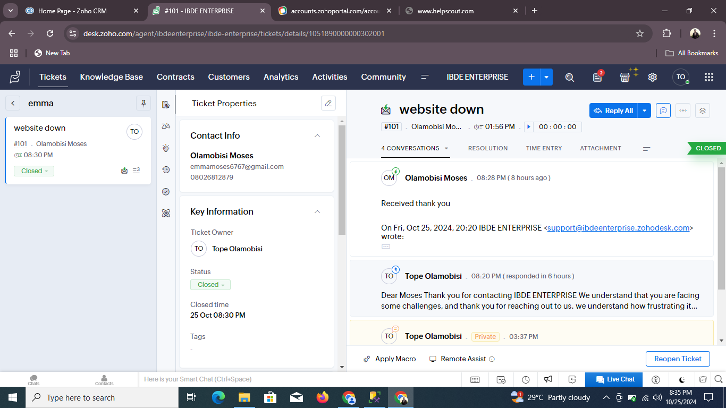Screen dimensions: 726x408
Task: Open the Knowledge Base module
Action: pos(112,77)
